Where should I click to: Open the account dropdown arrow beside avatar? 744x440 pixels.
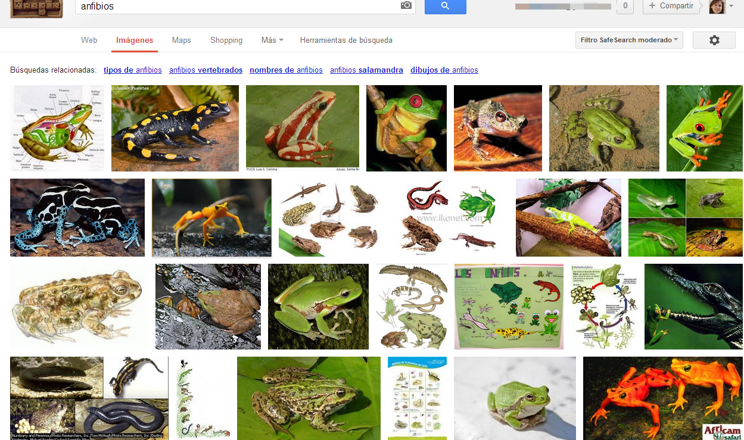(x=731, y=6)
